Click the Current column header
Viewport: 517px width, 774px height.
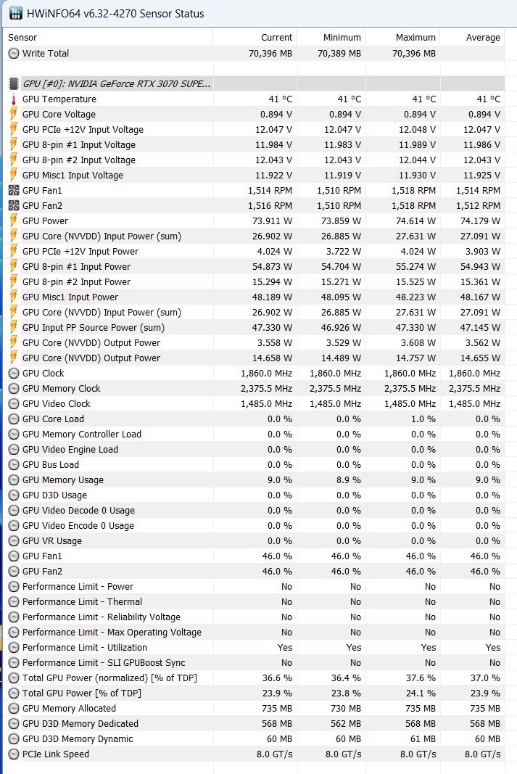(276, 38)
